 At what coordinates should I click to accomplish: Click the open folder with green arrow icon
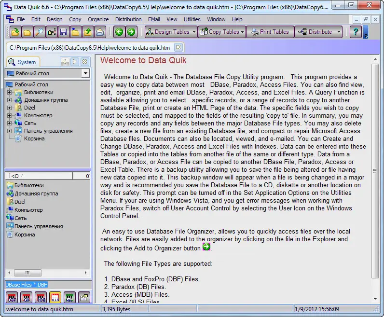(x=15, y=32)
